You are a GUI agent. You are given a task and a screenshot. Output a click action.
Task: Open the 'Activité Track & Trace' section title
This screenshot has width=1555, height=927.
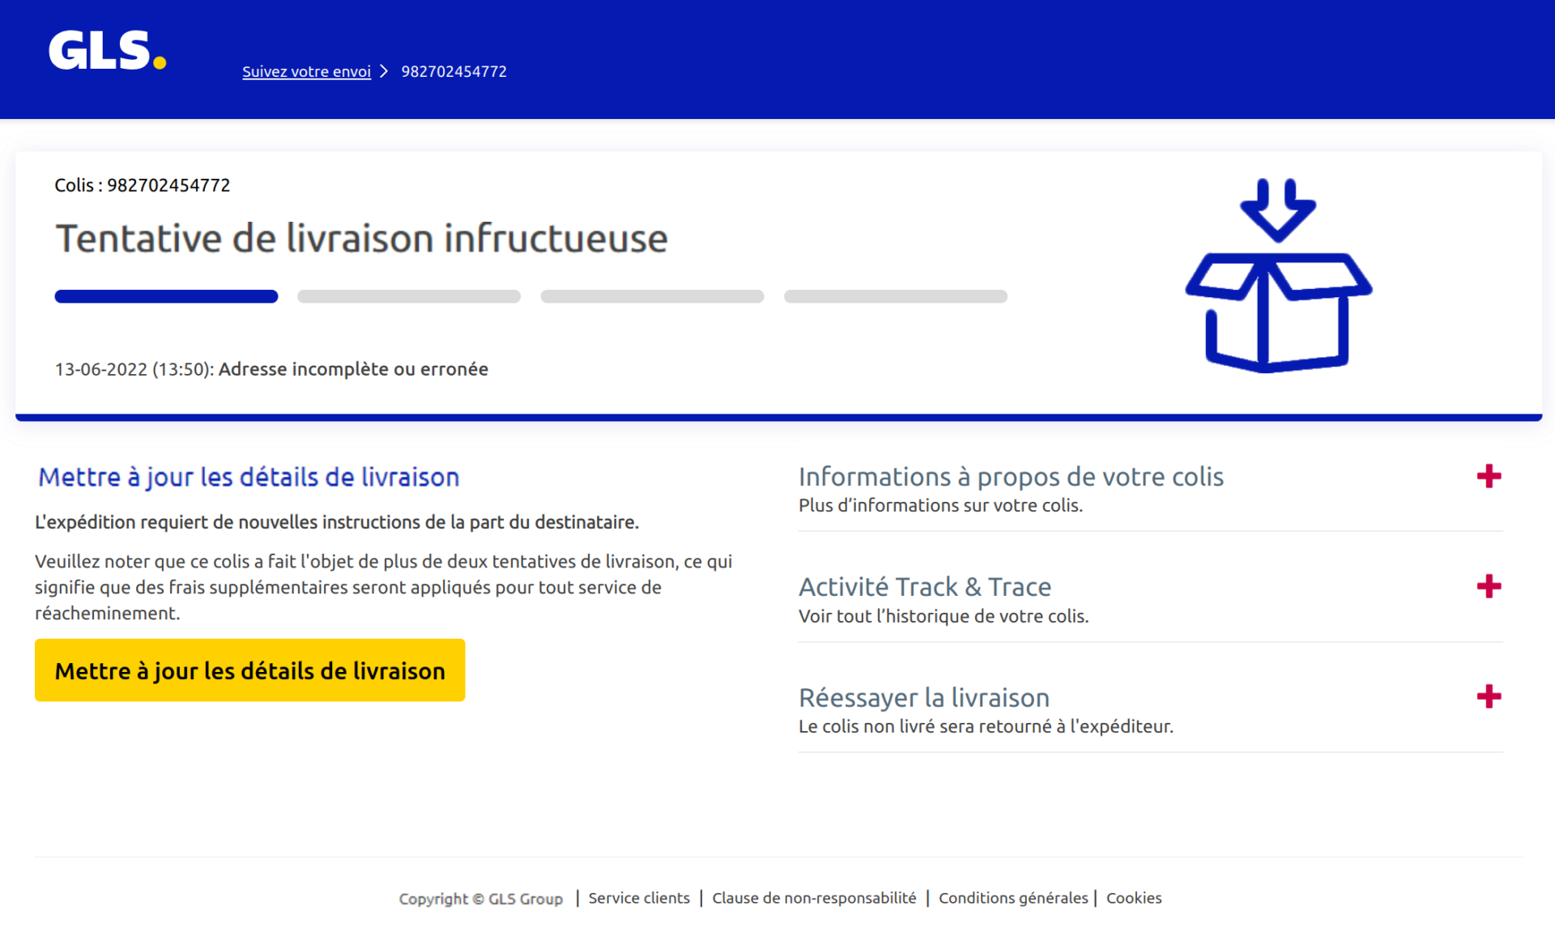coord(925,587)
